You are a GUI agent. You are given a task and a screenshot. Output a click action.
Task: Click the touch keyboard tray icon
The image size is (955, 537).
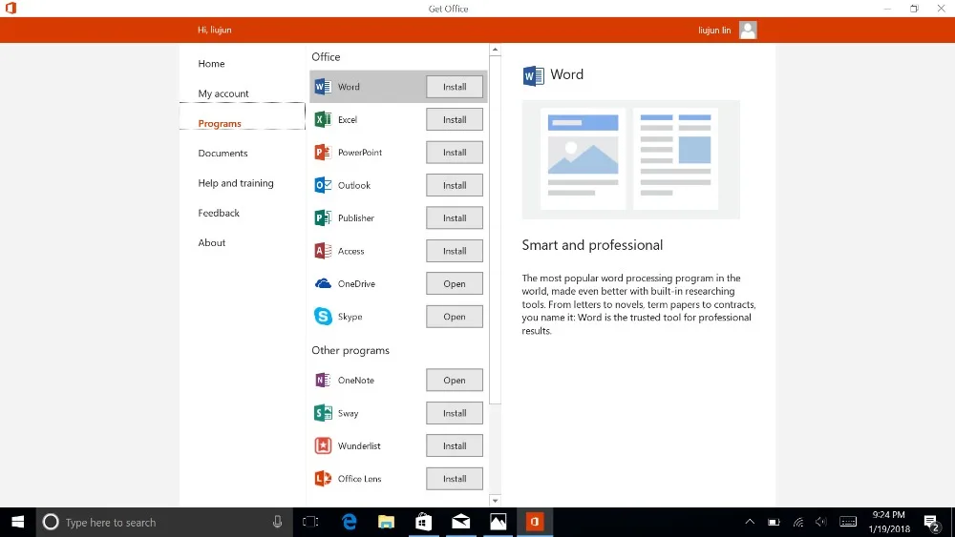848,522
